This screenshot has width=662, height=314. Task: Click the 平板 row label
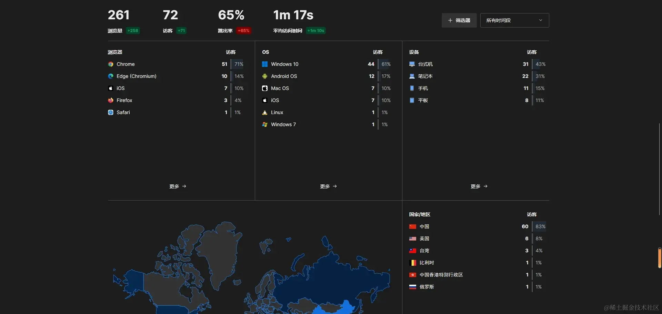(x=423, y=100)
